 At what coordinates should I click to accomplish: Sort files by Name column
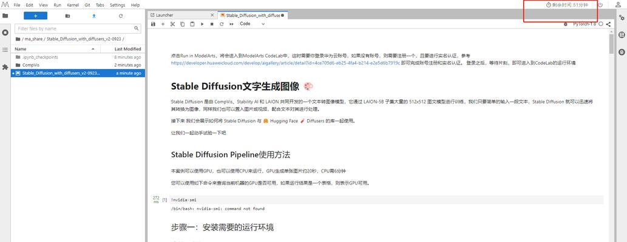55,49
